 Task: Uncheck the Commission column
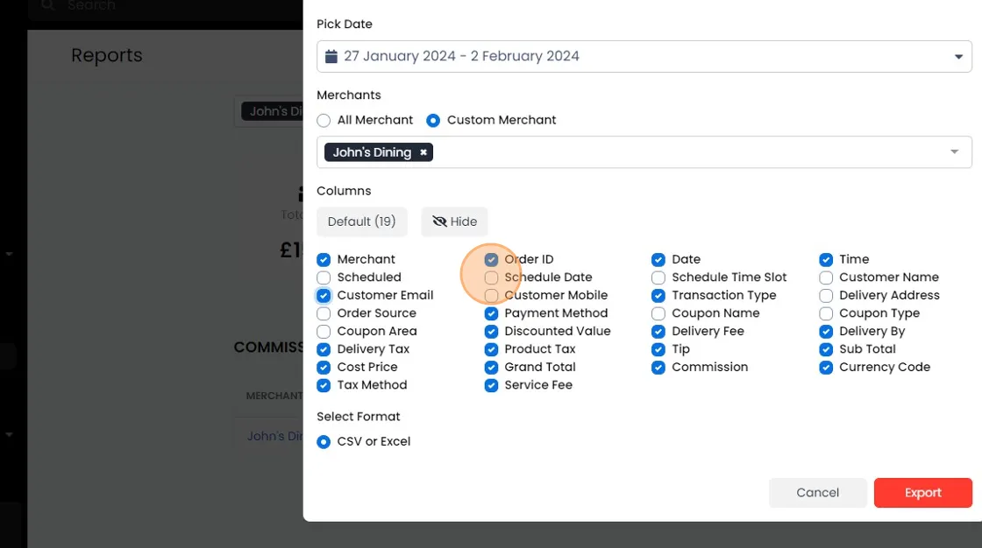point(658,367)
